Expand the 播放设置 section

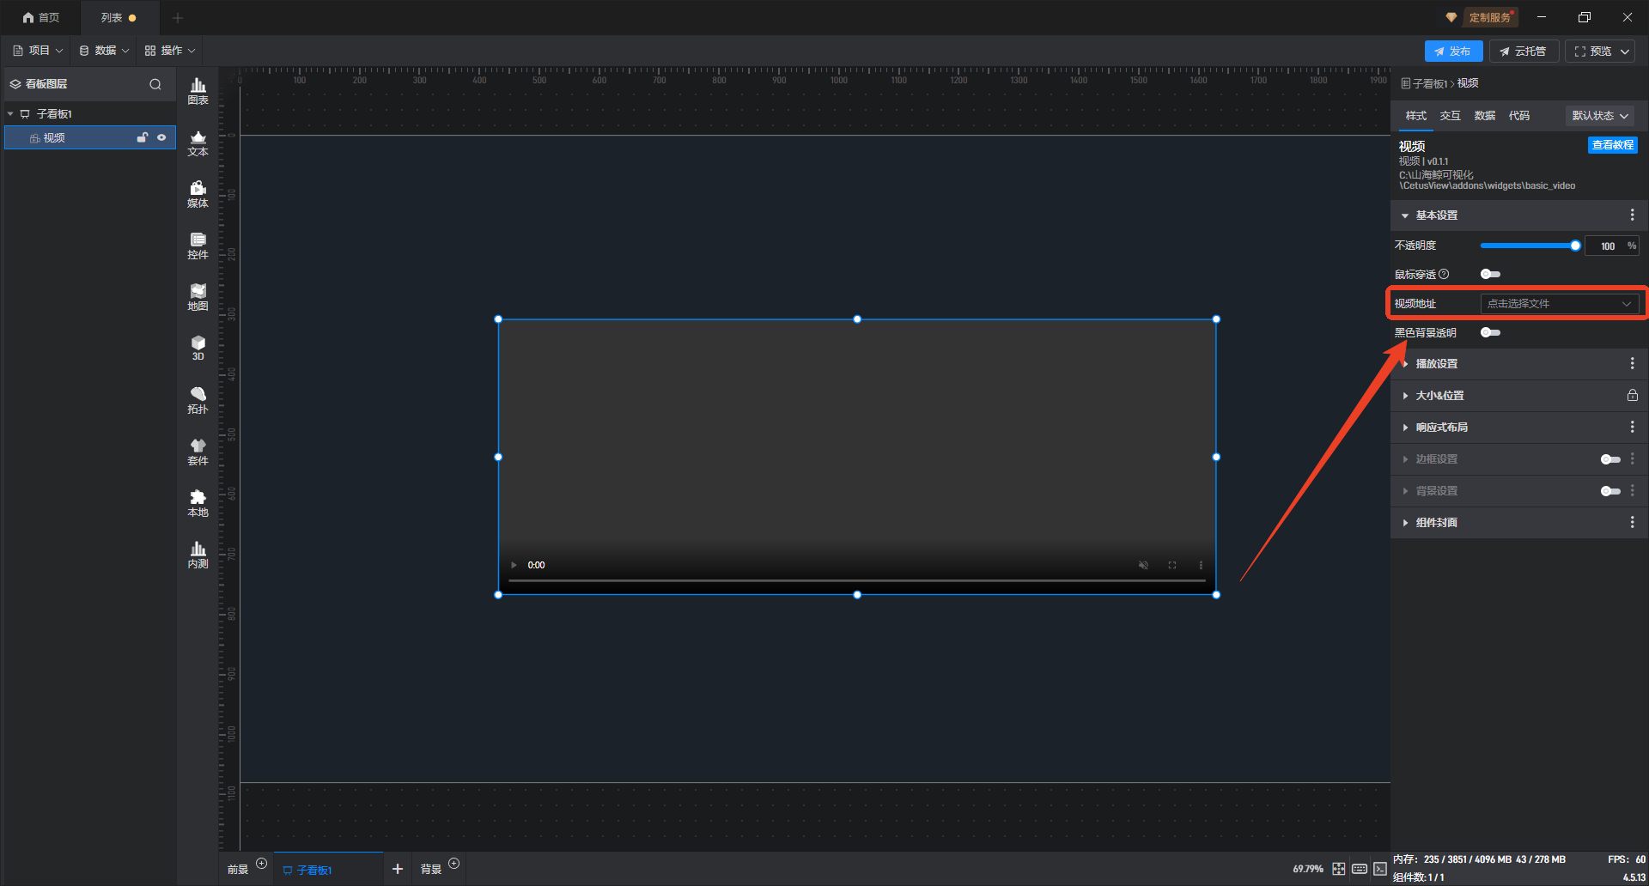(1437, 364)
